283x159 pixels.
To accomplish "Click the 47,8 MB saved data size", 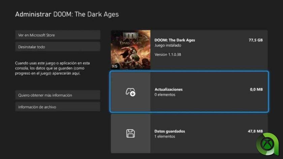I will click(255, 131).
